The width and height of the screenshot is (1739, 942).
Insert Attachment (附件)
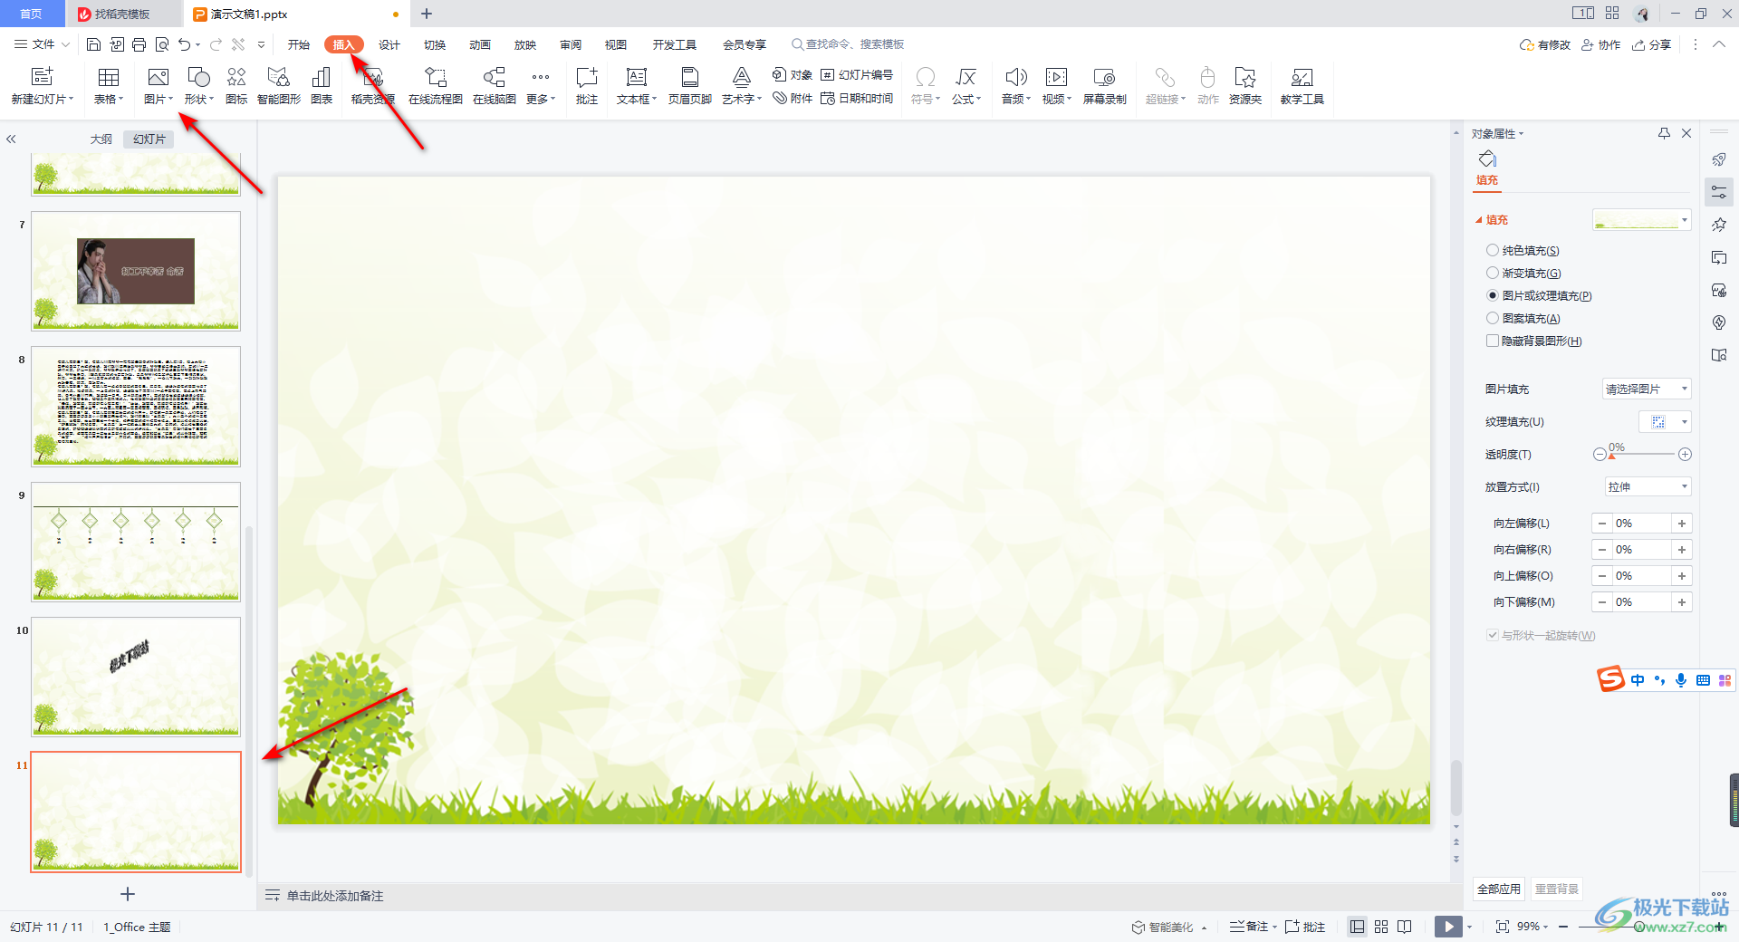coord(793,99)
